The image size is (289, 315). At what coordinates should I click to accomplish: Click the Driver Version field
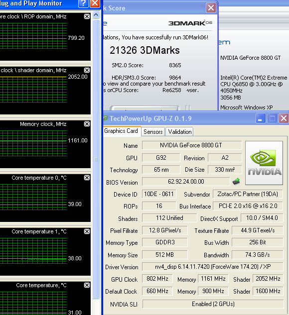click(213, 267)
